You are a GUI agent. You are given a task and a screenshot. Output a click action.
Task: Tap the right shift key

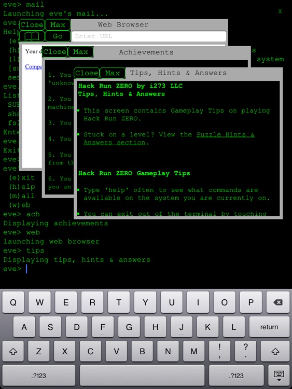click(x=275, y=351)
